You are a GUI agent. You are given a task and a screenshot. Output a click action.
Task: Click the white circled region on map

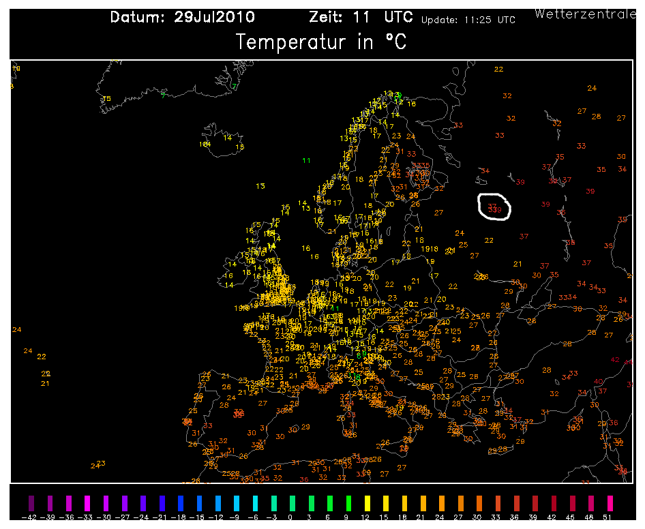(494, 207)
